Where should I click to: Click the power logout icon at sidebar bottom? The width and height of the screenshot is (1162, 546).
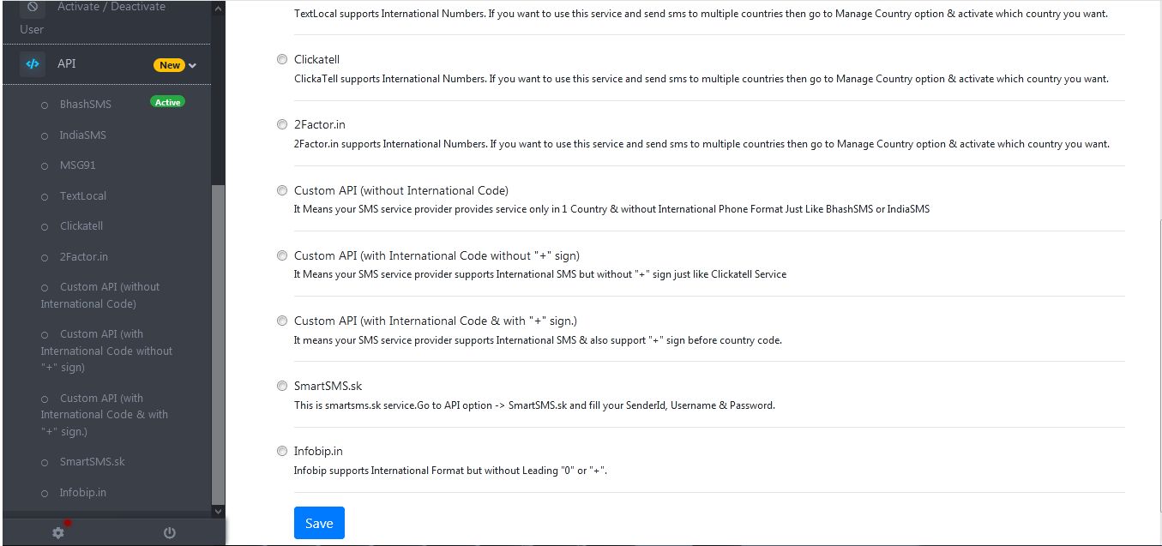tap(169, 532)
